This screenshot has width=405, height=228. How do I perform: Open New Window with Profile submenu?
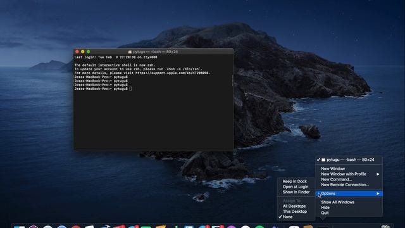click(x=349, y=174)
